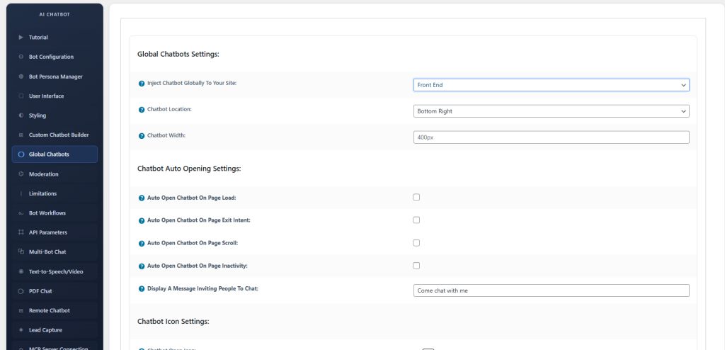Click the Tutorial play icon in sidebar

(x=21, y=37)
